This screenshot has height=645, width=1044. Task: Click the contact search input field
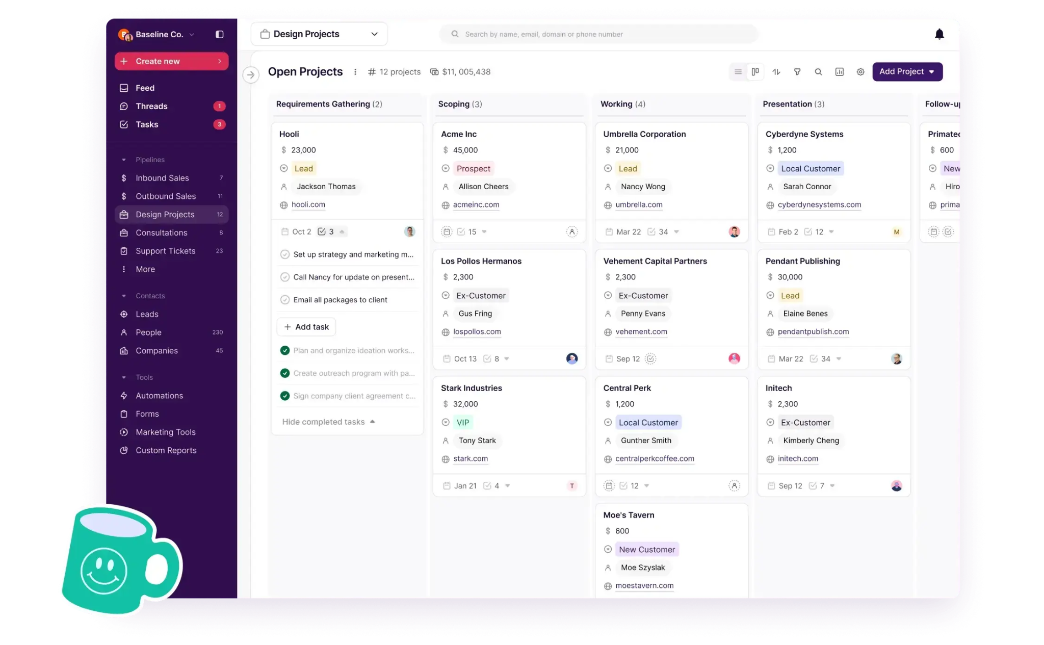(x=598, y=34)
